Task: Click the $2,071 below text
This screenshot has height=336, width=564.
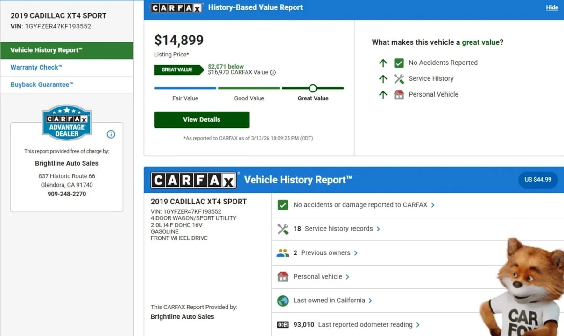Action: click(226, 67)
